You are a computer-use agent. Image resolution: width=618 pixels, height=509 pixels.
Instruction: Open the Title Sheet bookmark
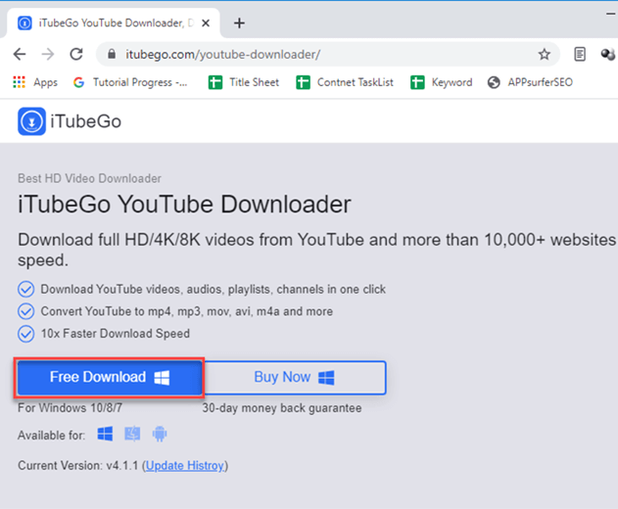[x=244, y=82]
